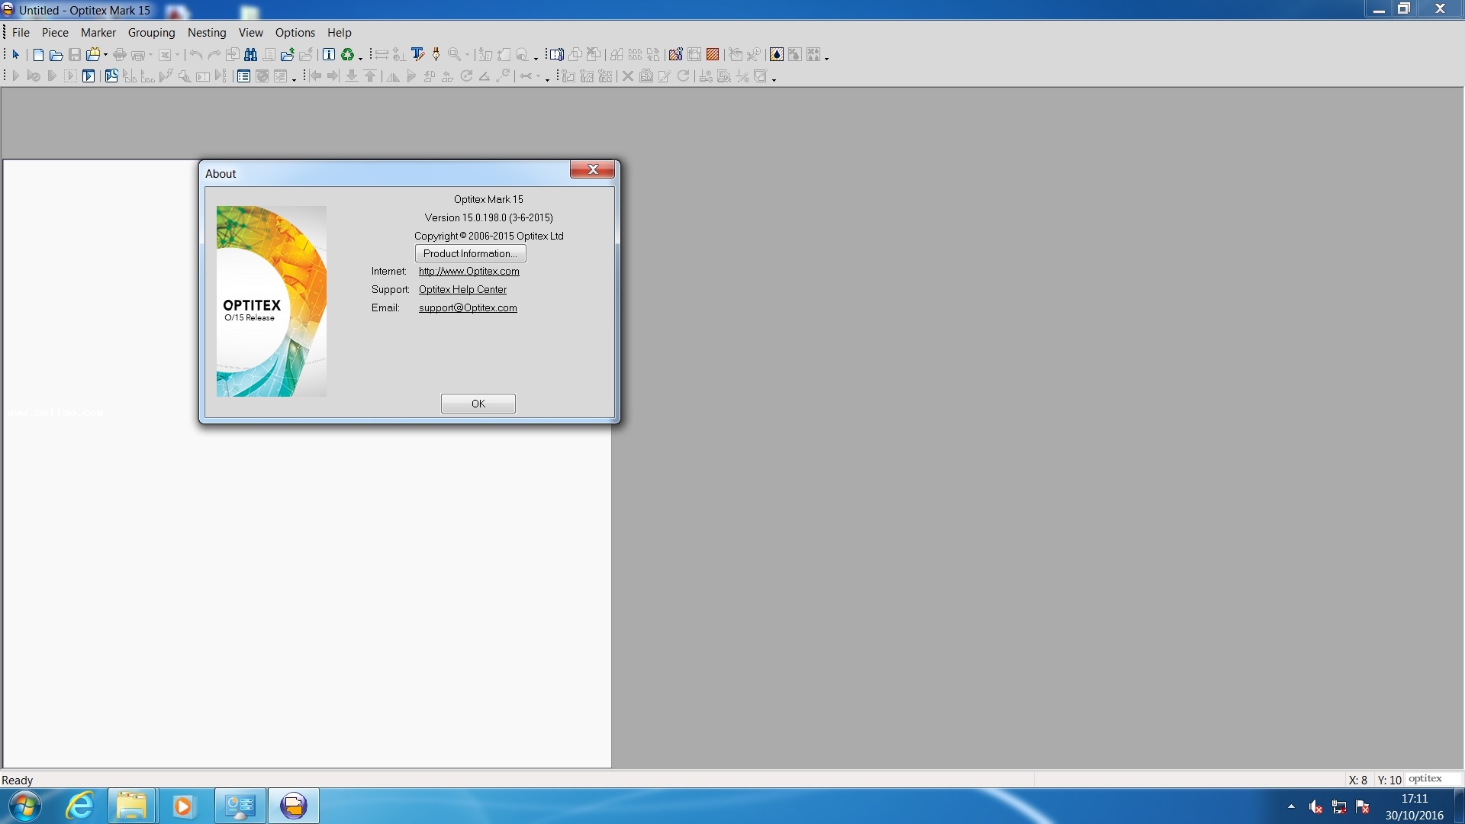The image size is (1465, 824).
Task: Open the http://www.Optitex.com link
Action: tap(468, 271)
